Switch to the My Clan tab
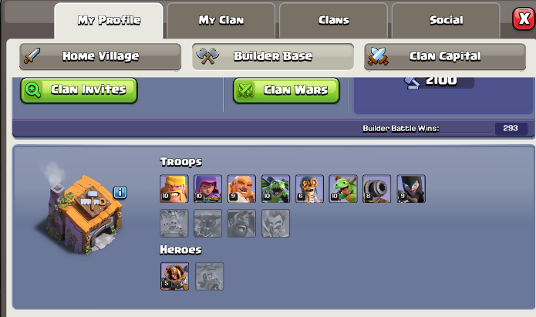 pos(221,21)
